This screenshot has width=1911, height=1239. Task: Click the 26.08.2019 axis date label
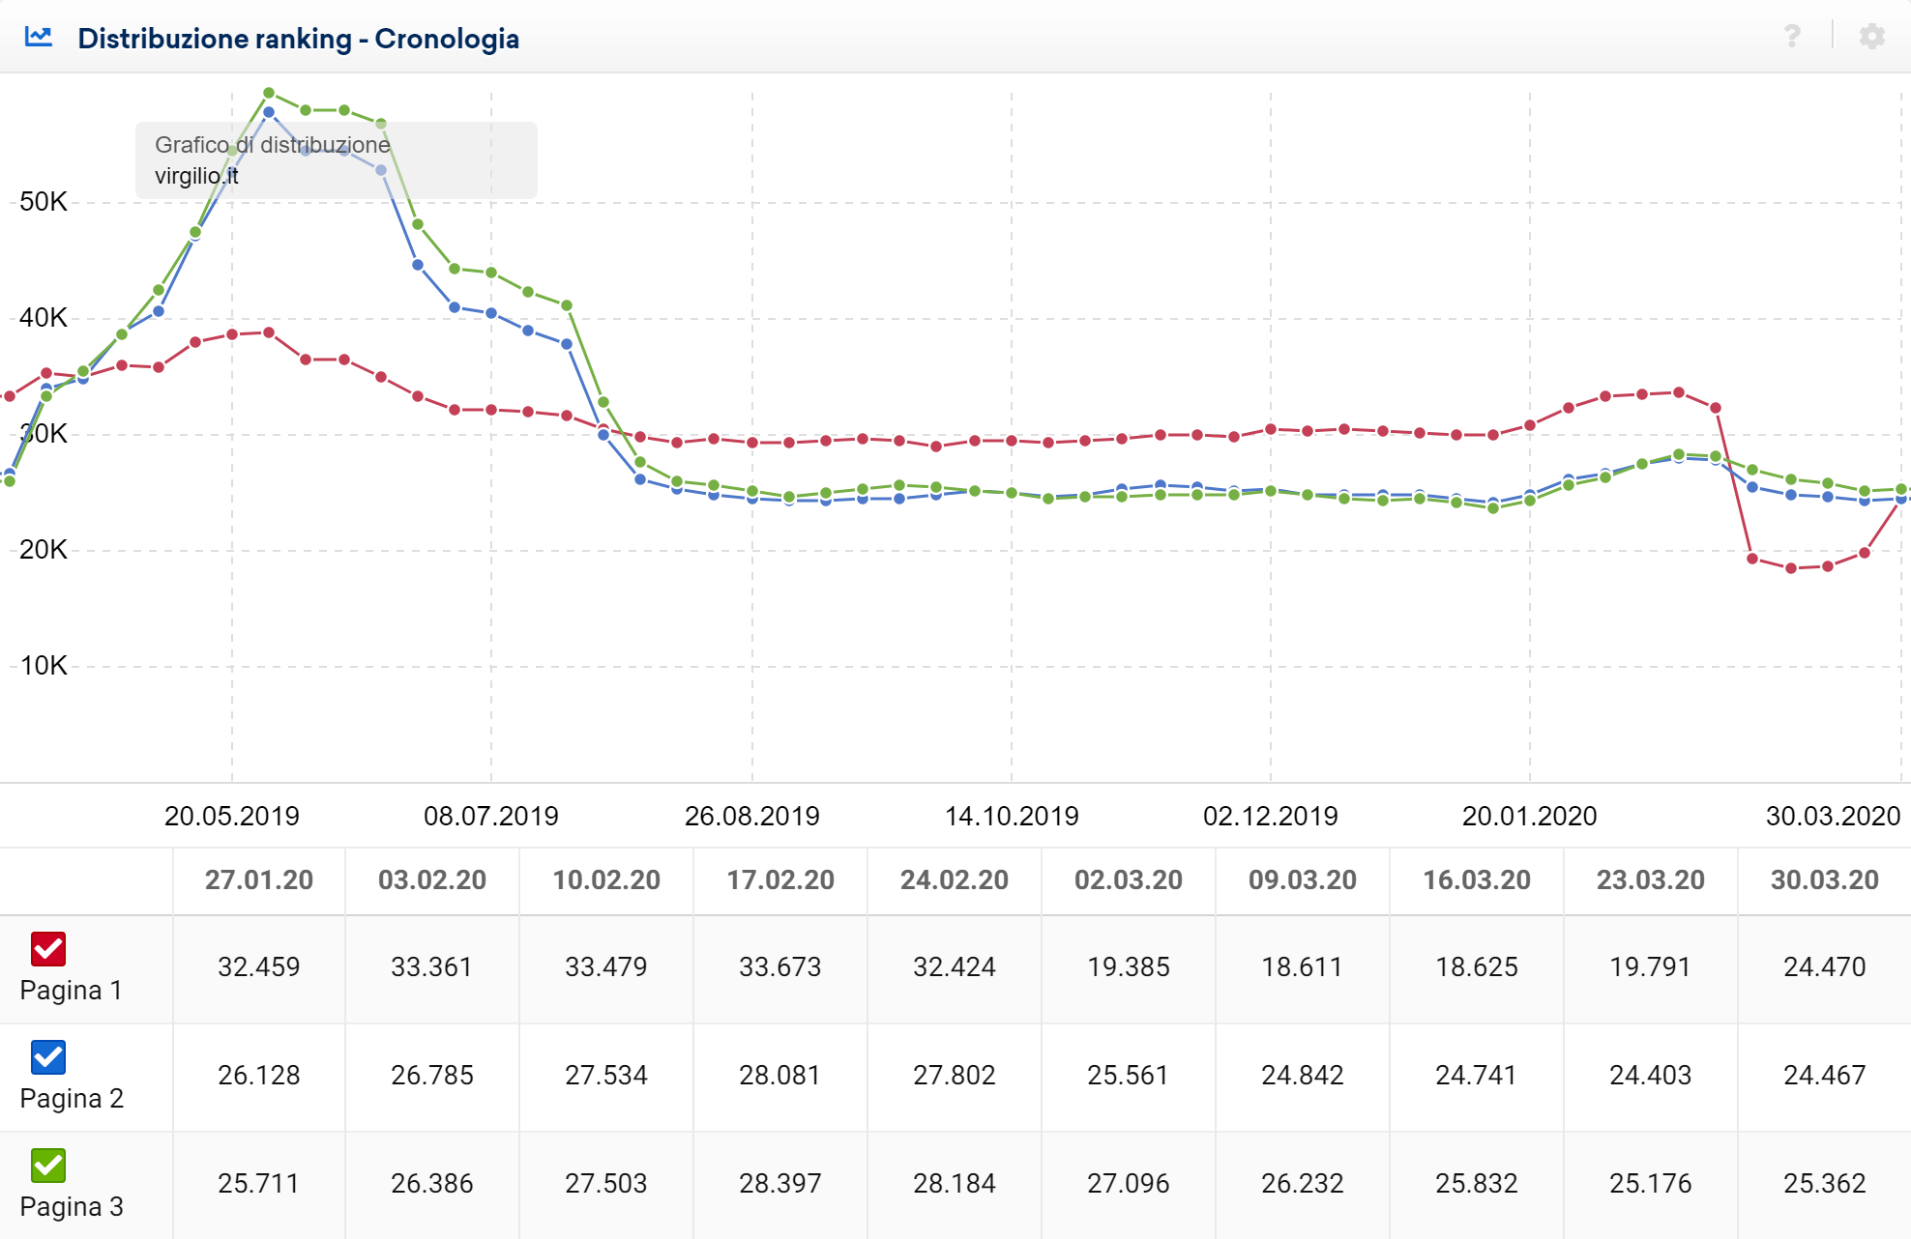(752, 817)
